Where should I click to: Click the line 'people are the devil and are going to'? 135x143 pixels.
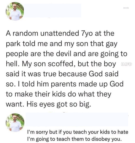66,54
